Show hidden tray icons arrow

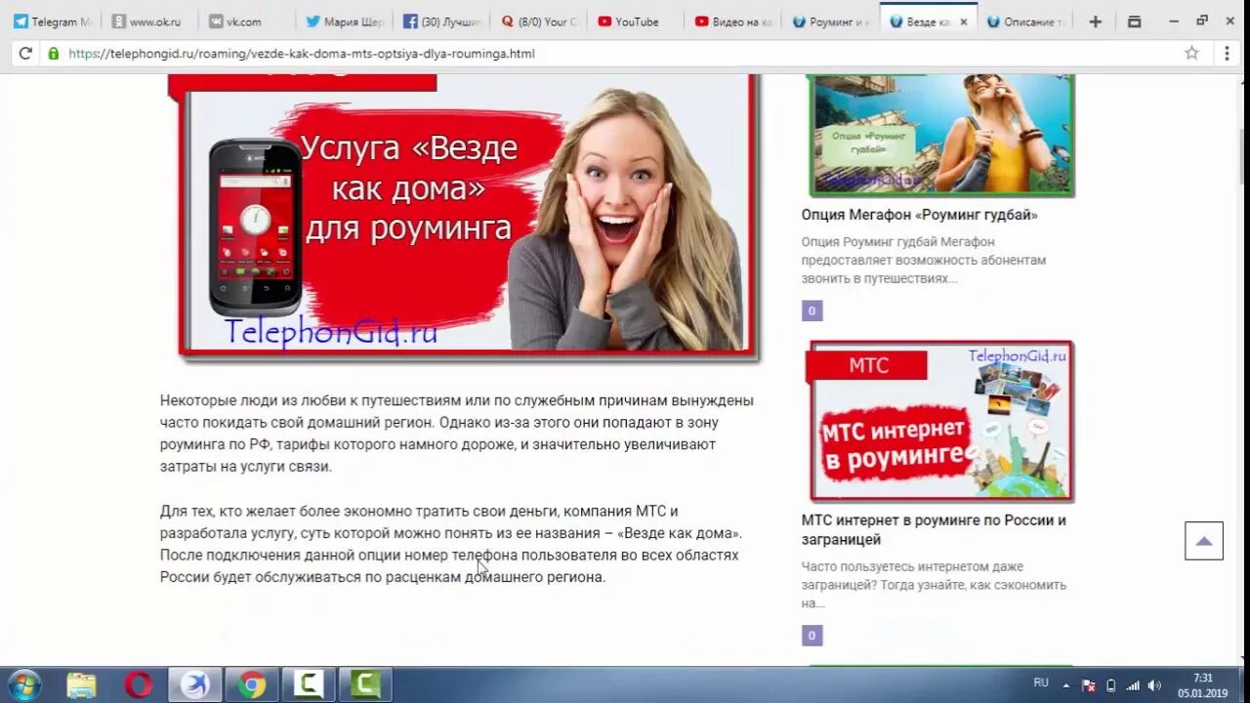[1066, 685]
